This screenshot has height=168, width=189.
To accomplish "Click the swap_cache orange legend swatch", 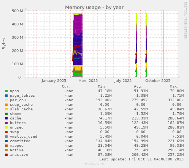I will click(x=6, y=105).
